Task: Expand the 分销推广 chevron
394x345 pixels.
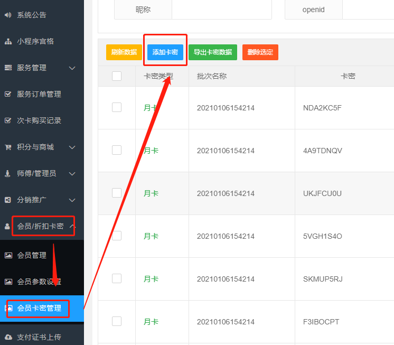Action: (x=72, y=200)
